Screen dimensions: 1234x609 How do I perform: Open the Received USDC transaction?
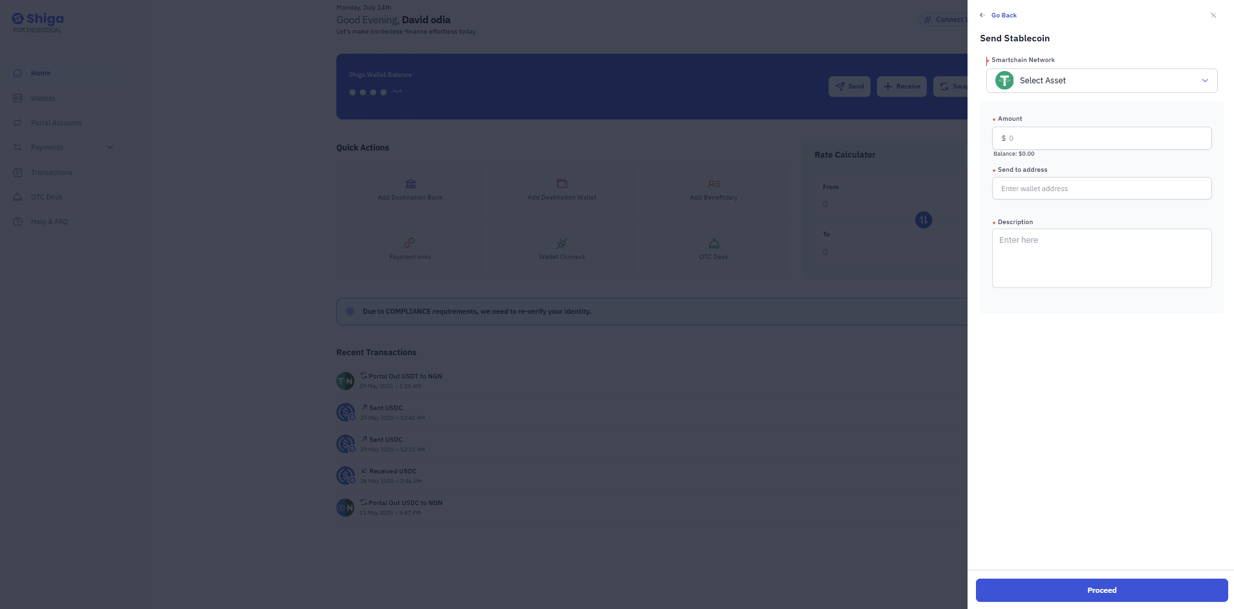click(652, 476)
